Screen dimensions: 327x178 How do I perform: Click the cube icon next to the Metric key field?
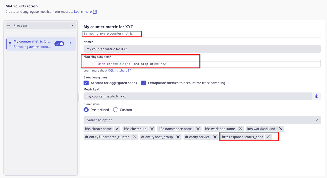[x=317, y=96]
